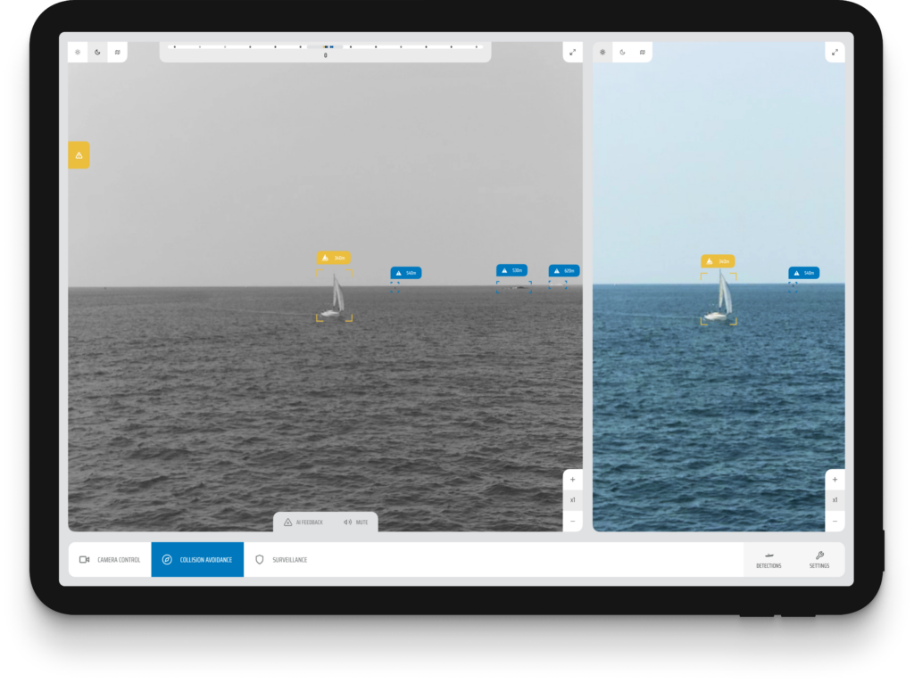Viewport: 914px width, 683px height.
Task: Open the Surveillance tab
Action: pyautogui.click(x=286, y=560)
